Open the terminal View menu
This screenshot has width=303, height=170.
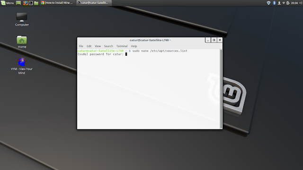[98, 46]
